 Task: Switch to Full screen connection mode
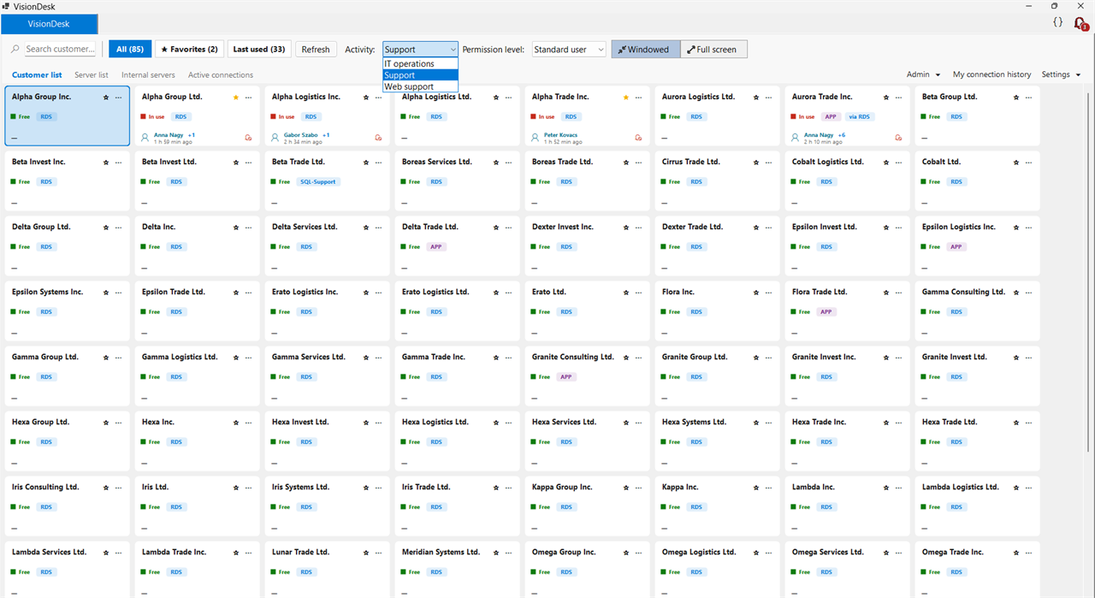(713, 50)
